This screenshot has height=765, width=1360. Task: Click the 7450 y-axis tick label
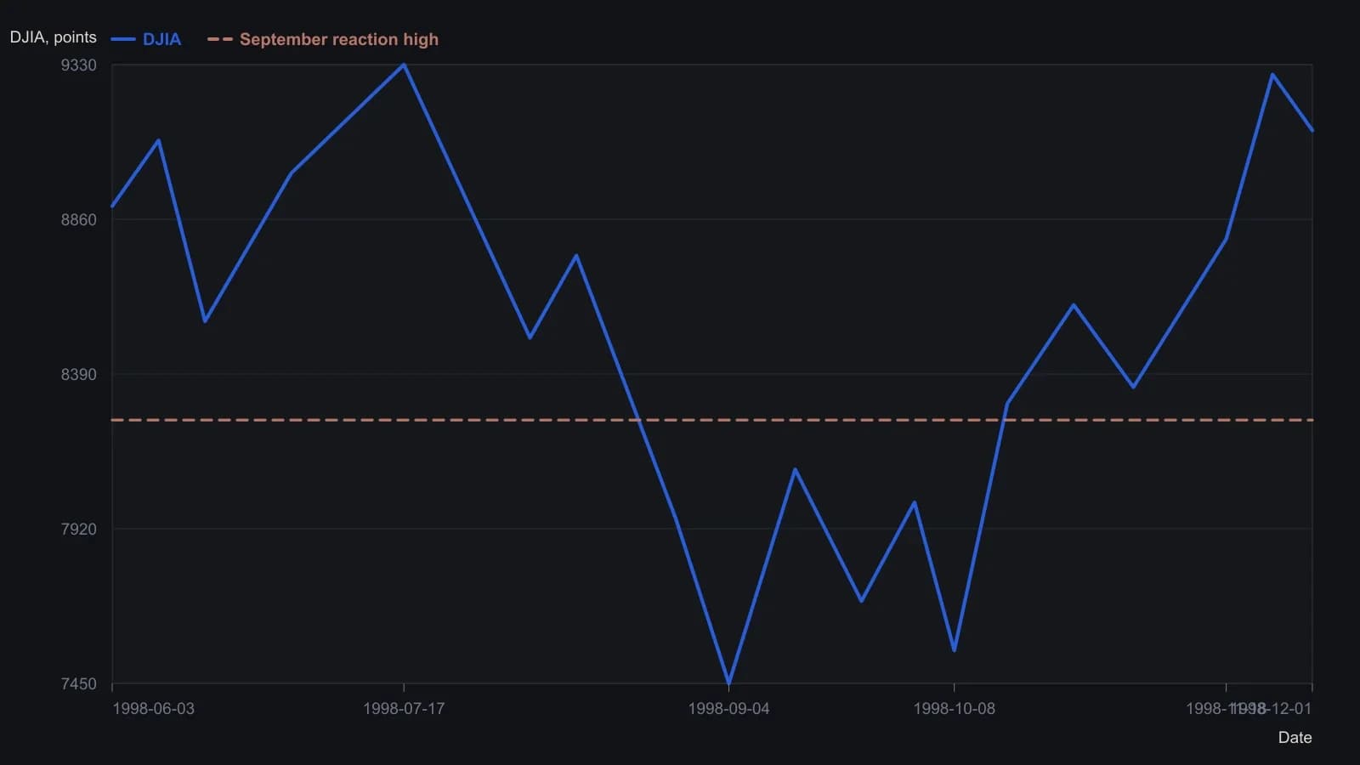(79, 684)
